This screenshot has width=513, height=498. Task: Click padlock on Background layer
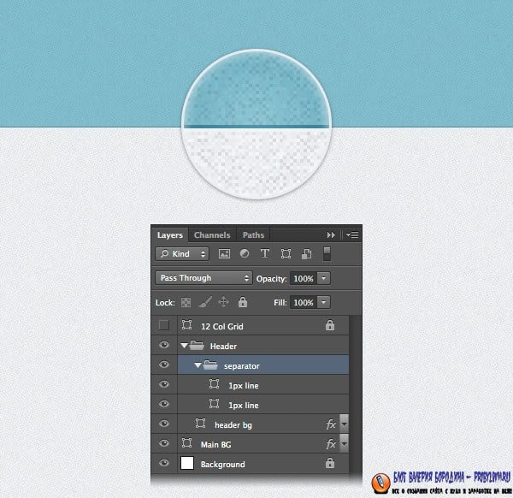(330, 463)
